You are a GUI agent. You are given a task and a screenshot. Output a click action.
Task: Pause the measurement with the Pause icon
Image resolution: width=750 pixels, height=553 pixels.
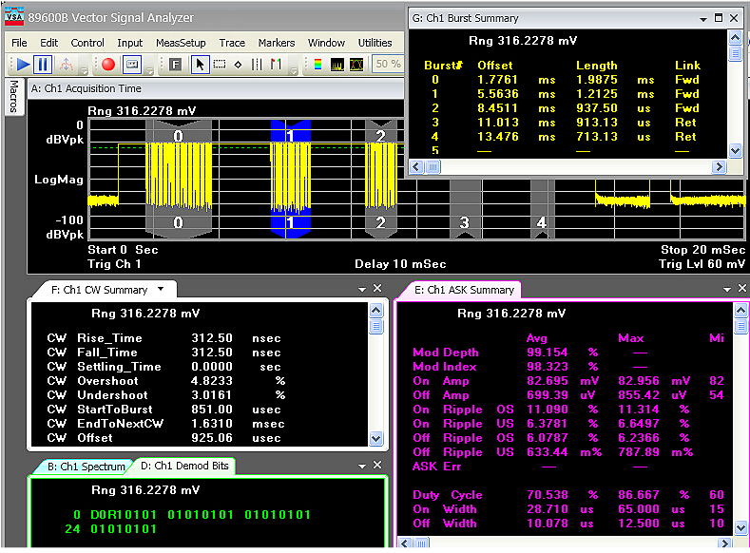coord(44,65)
